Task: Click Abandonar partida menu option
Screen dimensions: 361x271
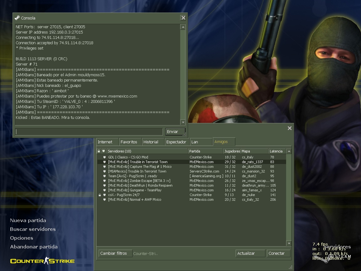Action: pyautogui.click(x=34, y=247)
